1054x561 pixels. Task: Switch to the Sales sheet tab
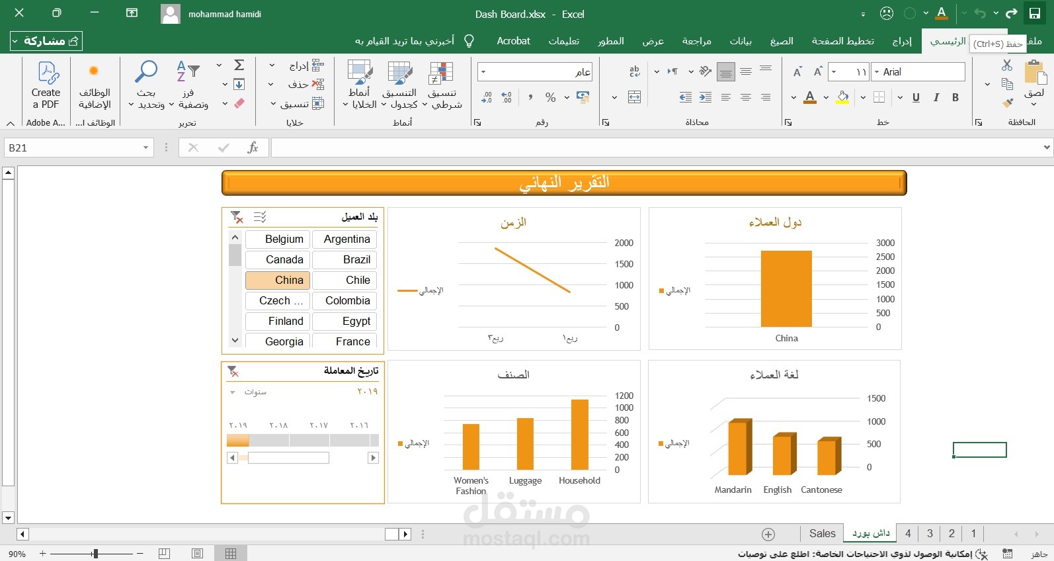[823, 533]
